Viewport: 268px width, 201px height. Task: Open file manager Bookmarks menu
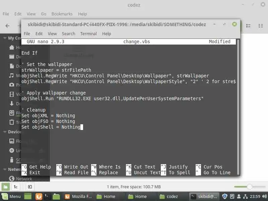[x=62, y=14]
